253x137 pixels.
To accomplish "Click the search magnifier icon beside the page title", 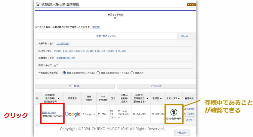I will (38, 4).
